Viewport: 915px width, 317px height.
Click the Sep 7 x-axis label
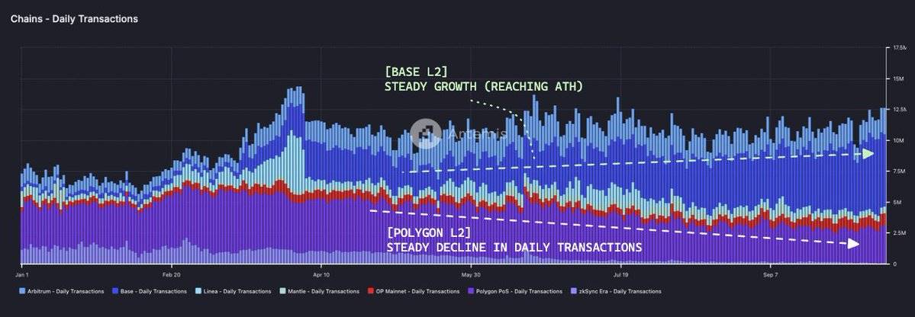(x=770, y=274)
